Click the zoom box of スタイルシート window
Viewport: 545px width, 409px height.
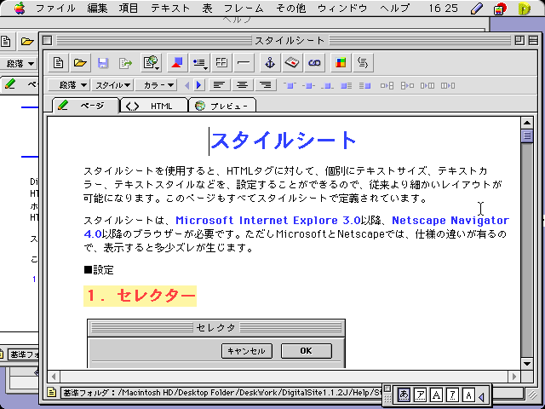(519, 40)
